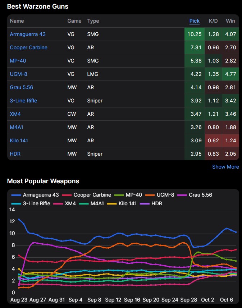242x308 pixels.
Task: Toggle Armaguerra 43 series in chart legend
Action: point(35,195)
